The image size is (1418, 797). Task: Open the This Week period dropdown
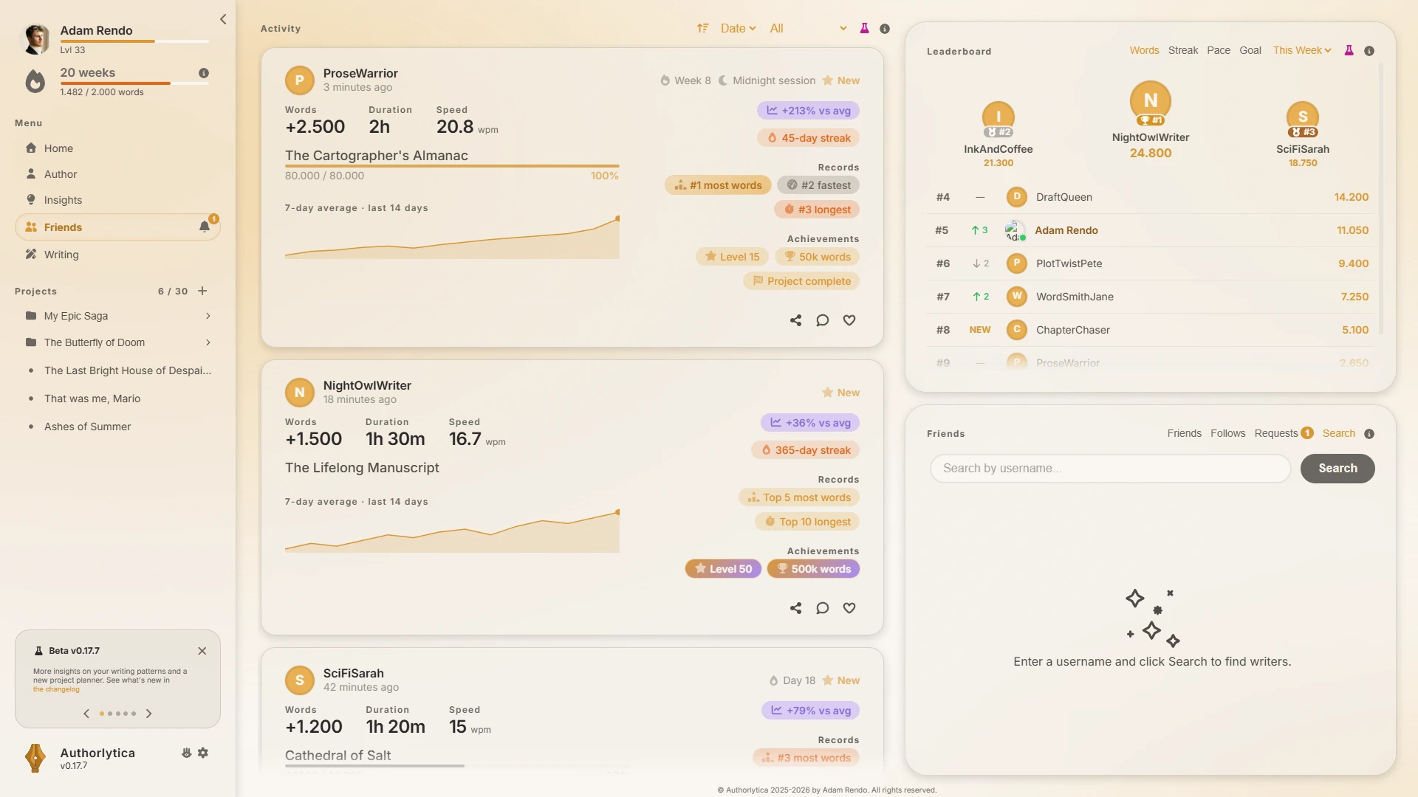tap(1302, 50)
